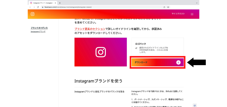Click the browser back arrow
227x107 pixels.
[30, 7]
